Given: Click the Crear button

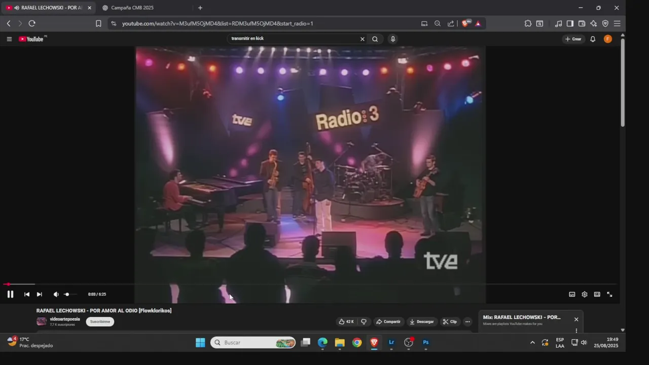Looking at the screenshot, I should pos(573,39).
